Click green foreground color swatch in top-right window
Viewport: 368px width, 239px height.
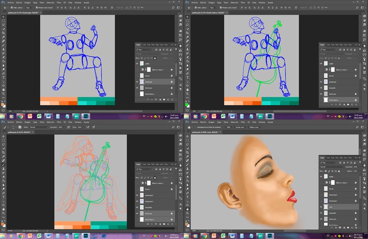[186, 104]
